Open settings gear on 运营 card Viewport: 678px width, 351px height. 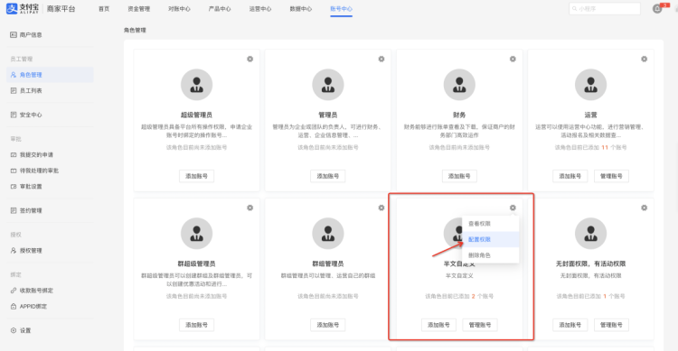[645, 59]
